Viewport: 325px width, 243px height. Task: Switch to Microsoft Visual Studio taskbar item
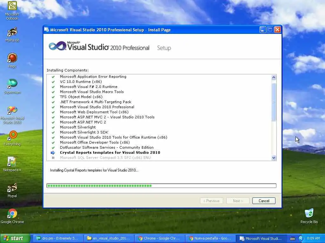[x=261, y=239]
